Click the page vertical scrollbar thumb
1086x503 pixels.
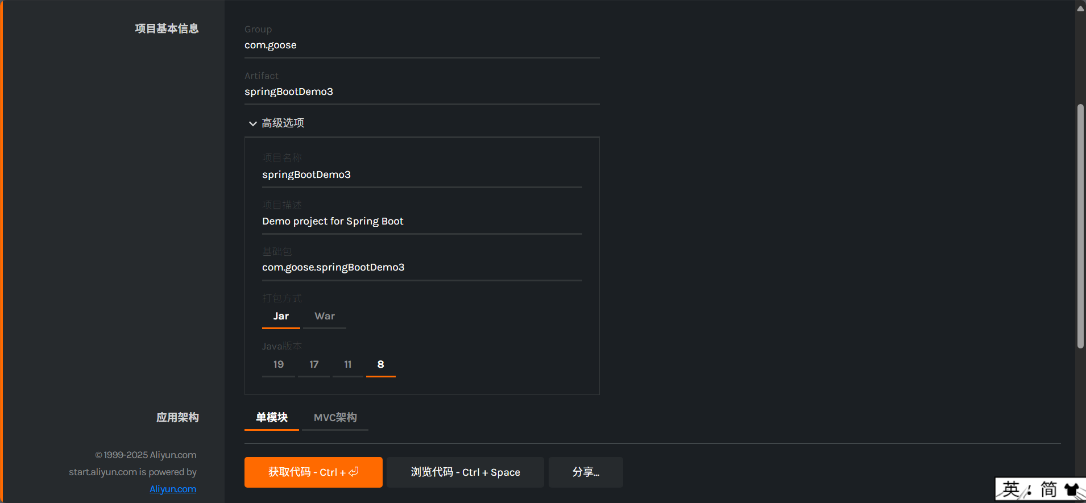click(x=1080, y=226)
